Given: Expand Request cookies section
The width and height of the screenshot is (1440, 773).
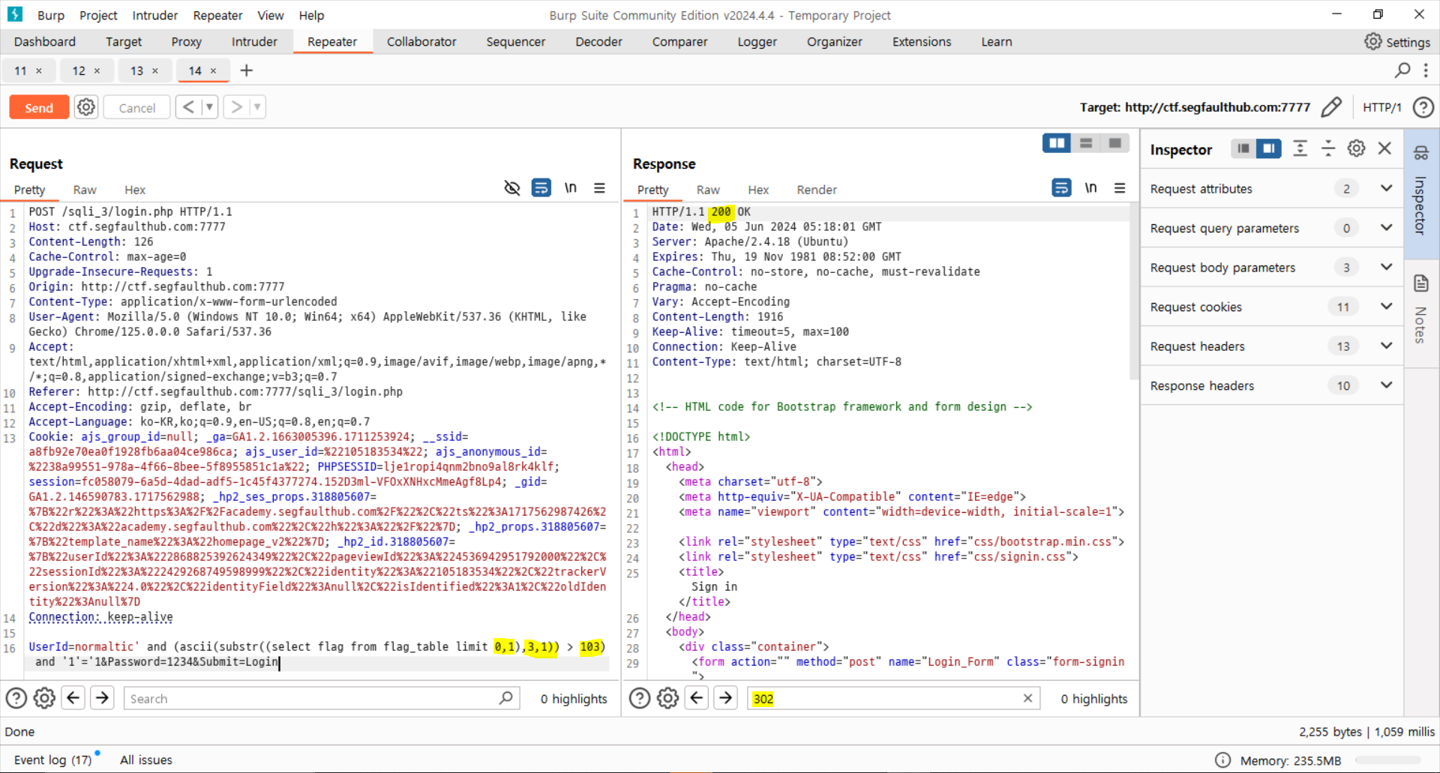Looking at the screenshot, I should [x=1386, y=307].
